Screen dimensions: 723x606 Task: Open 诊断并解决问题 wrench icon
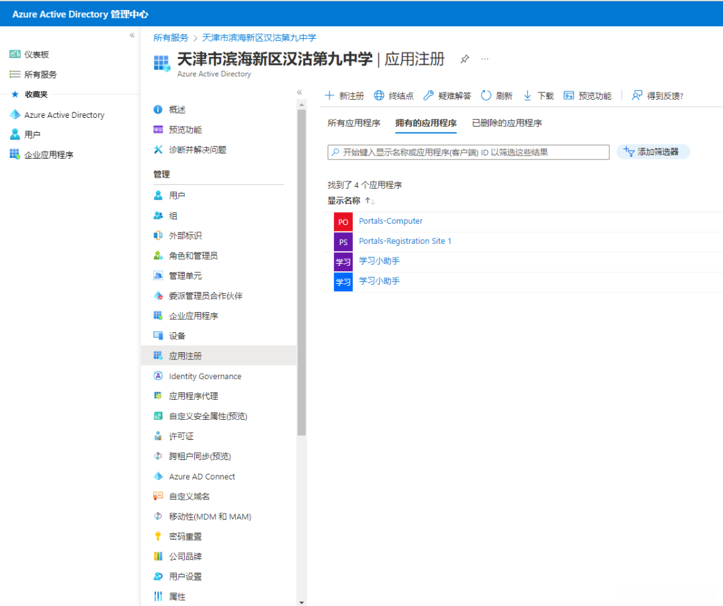click(x=158, y=149)
